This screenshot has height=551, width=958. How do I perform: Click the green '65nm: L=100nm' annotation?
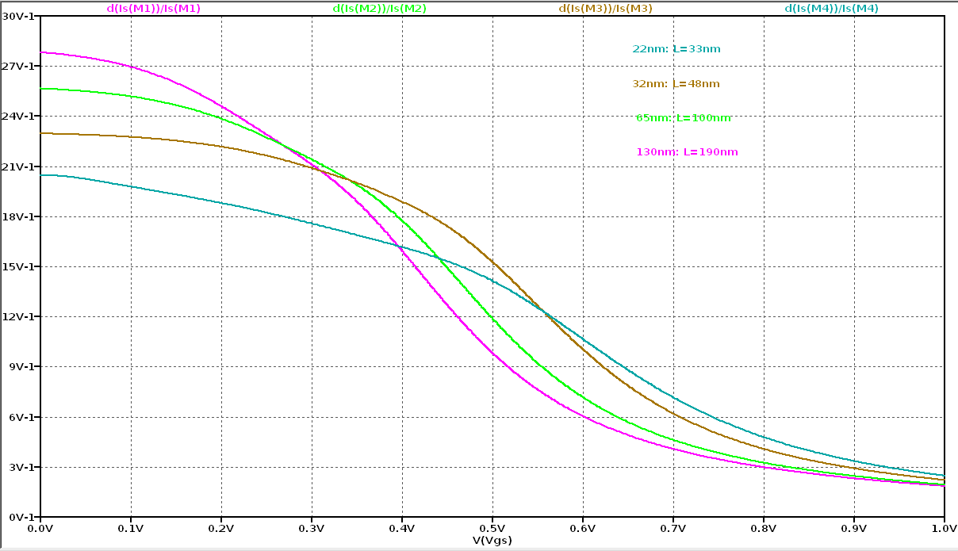pos(683,117)
